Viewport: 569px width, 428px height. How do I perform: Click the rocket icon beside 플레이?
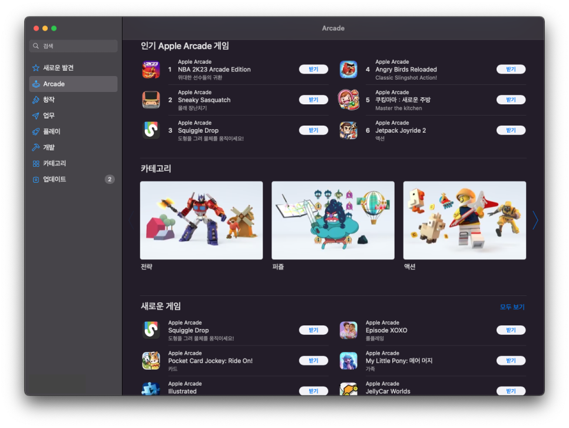tap(36, 131)
